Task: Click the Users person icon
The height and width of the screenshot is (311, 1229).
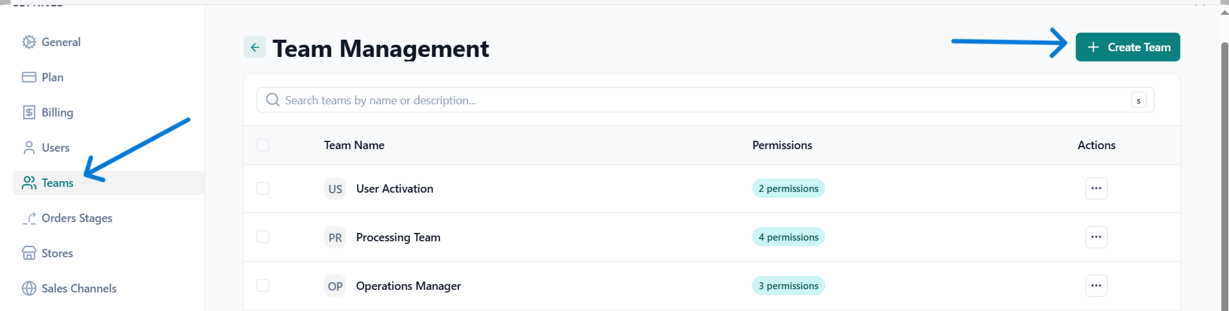Action: [x=29, y=148]
